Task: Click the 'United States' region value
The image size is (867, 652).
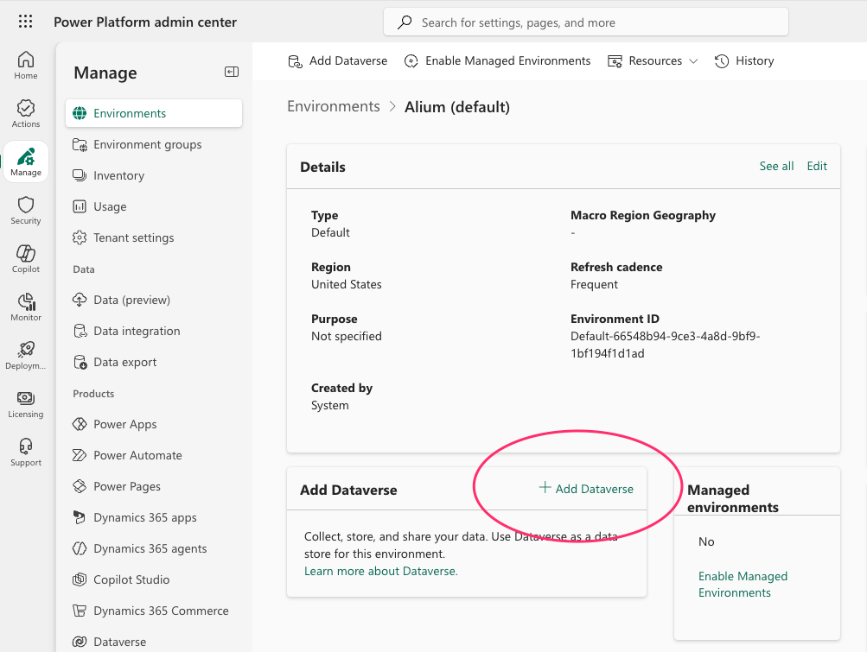Action: (x=346, y=285)
